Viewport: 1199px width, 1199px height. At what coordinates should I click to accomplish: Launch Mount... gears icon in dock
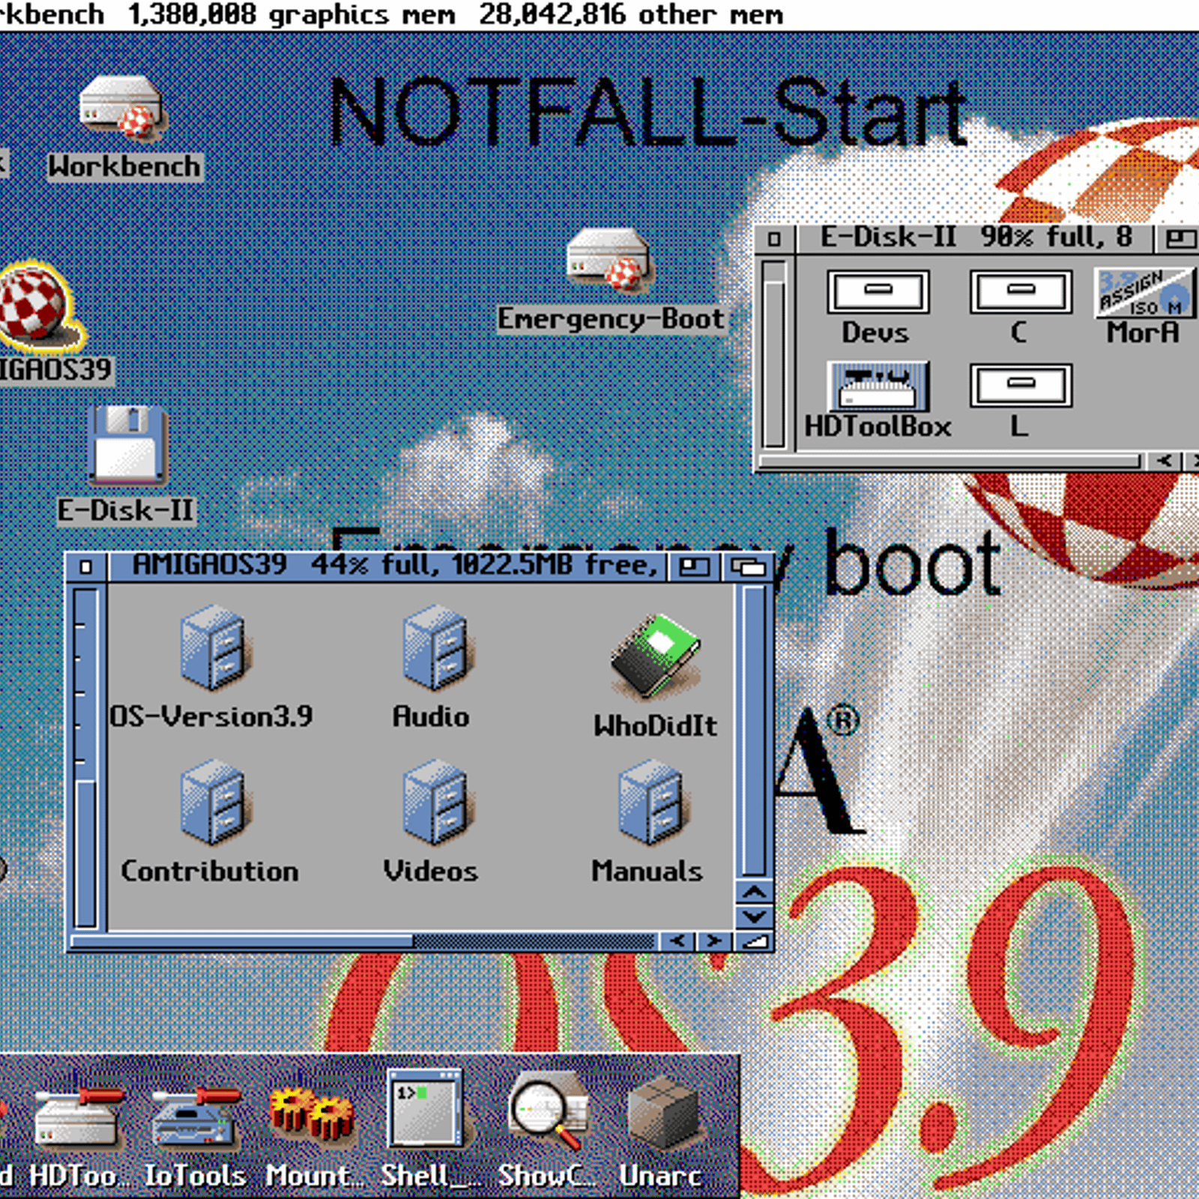click(x=312, y=1114)
